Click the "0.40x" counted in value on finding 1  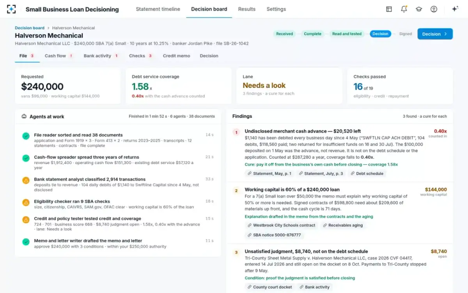(x=440, y=131)
